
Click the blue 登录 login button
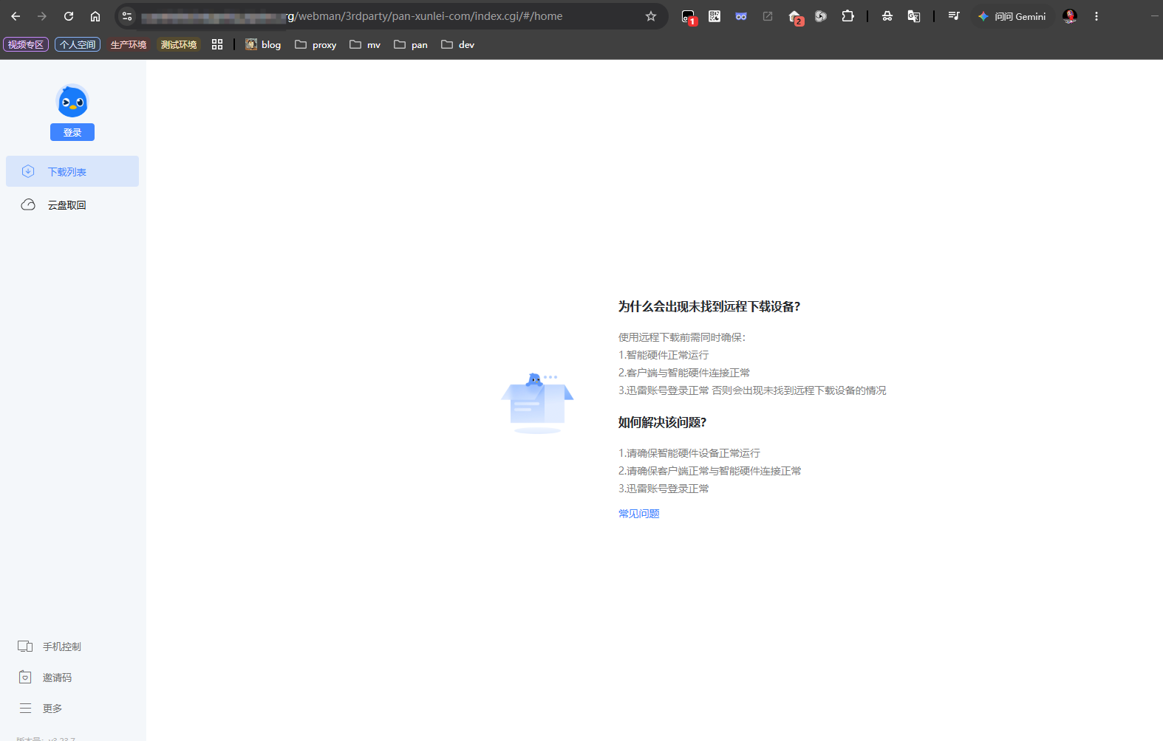(x=72, y=132)
